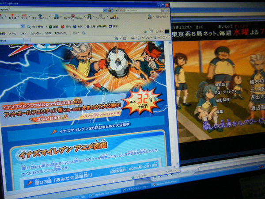The image size is (265, 199).
Task: Click the 強調表示 highlighter icon
Action: tap(114, 17)
